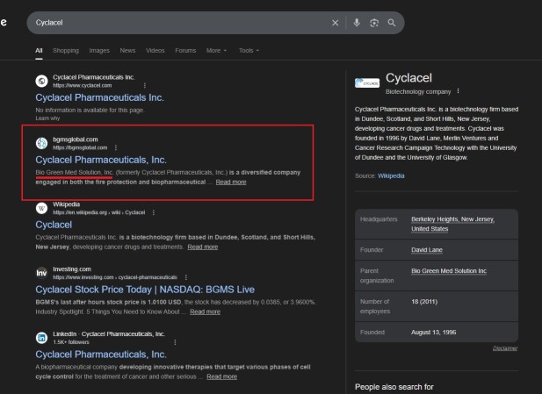Switch to the Images tab

[x=99, y=50]
